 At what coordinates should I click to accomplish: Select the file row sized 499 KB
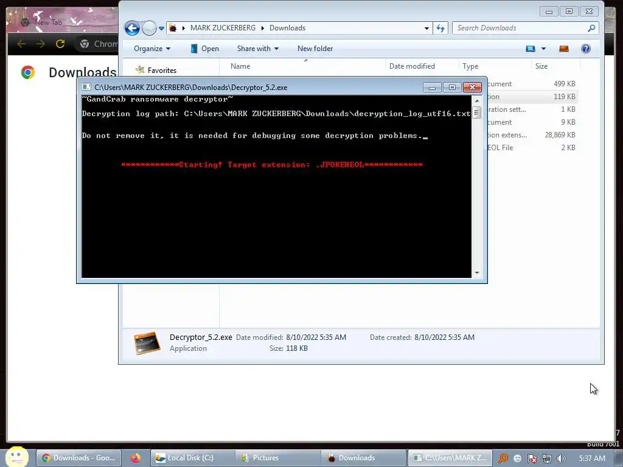532,84
